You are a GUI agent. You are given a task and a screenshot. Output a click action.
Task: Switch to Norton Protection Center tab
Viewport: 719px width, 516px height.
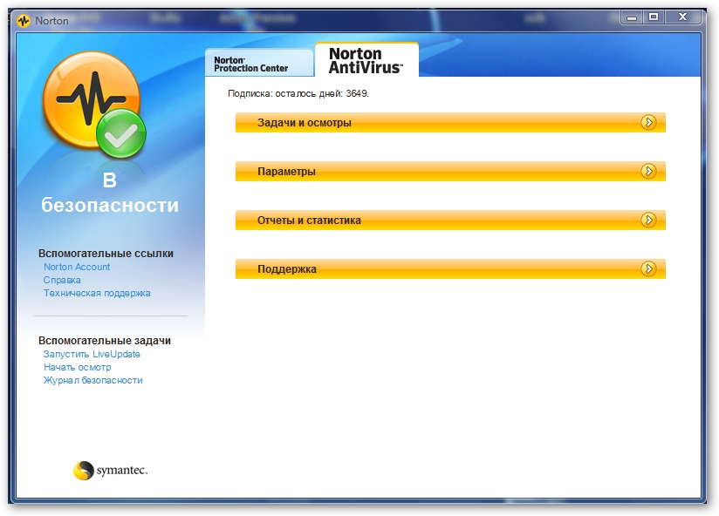click(259, 63)
